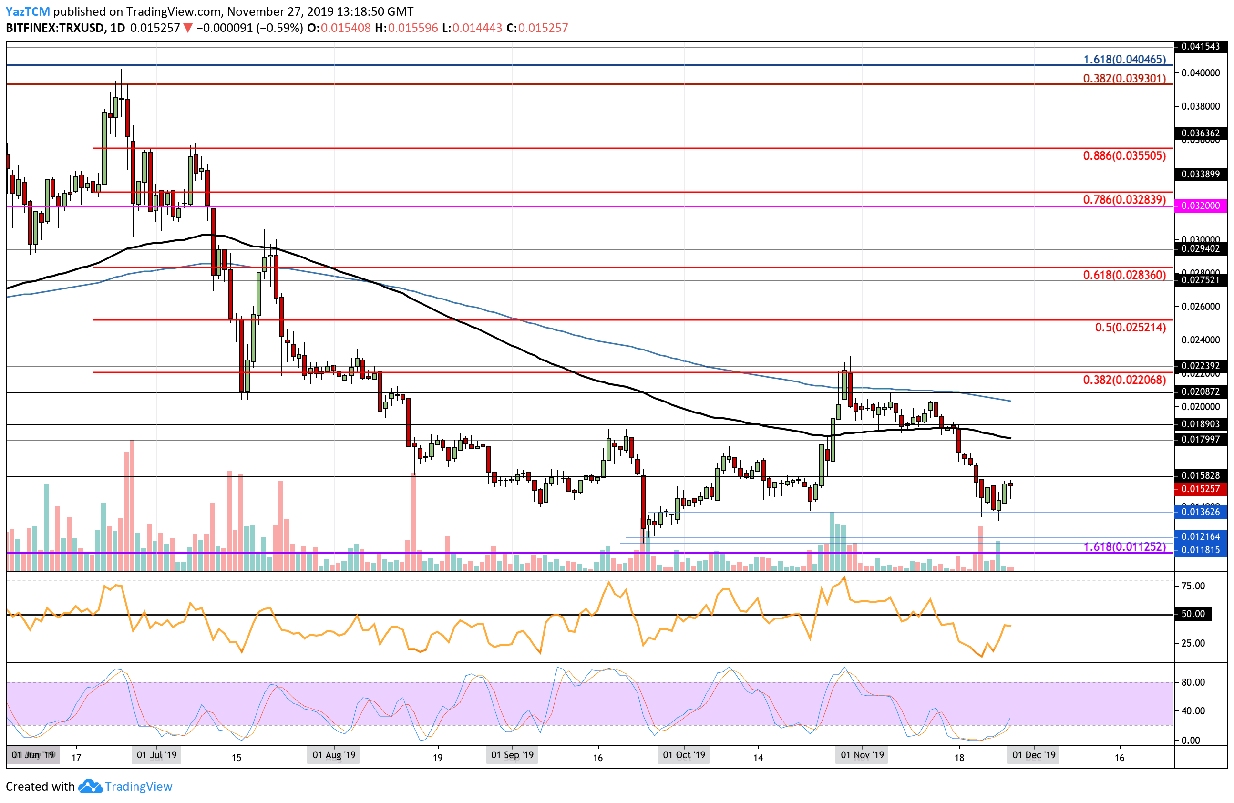Click the 1.618(0.040465) Fibonacci label
This screenshot has height=803, width=1234.
[x=1125, y=60]
